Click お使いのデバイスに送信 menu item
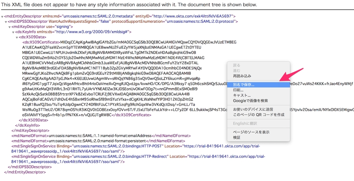Image resolution: width=354 pixels, height=181 pixels. coord(253,109)
